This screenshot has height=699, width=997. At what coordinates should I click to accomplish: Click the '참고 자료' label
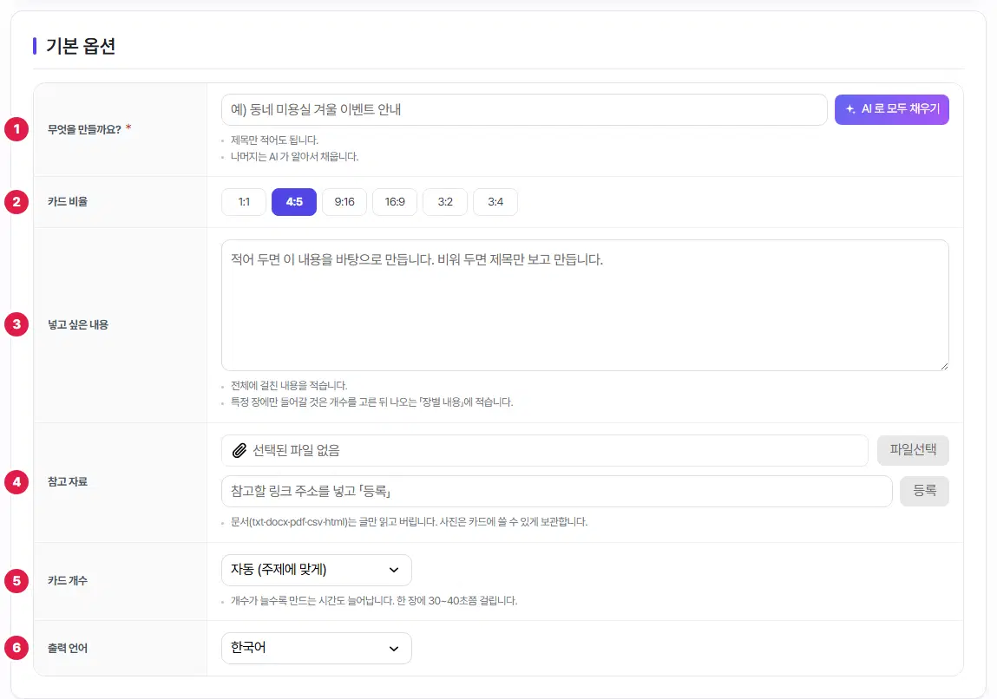point(68,481)
